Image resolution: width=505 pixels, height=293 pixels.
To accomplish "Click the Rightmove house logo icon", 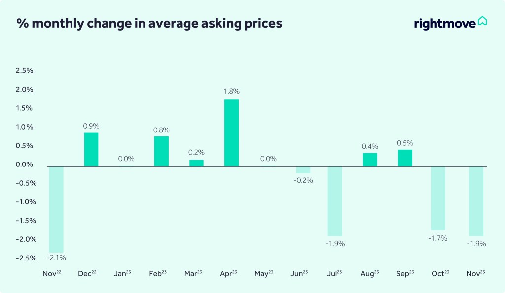I will [x=482, y=21].
